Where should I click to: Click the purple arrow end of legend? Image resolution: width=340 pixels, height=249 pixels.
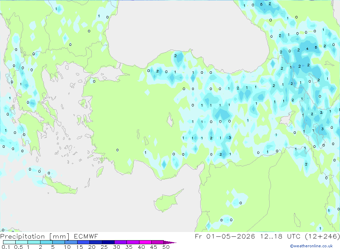(170, 243)
